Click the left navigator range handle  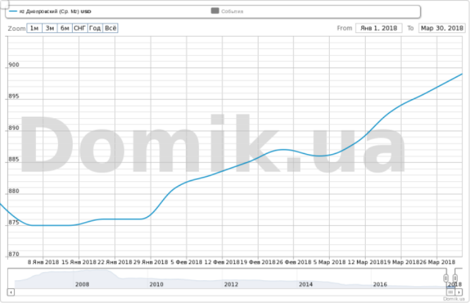pyautogui.click(x=446, y=278)
